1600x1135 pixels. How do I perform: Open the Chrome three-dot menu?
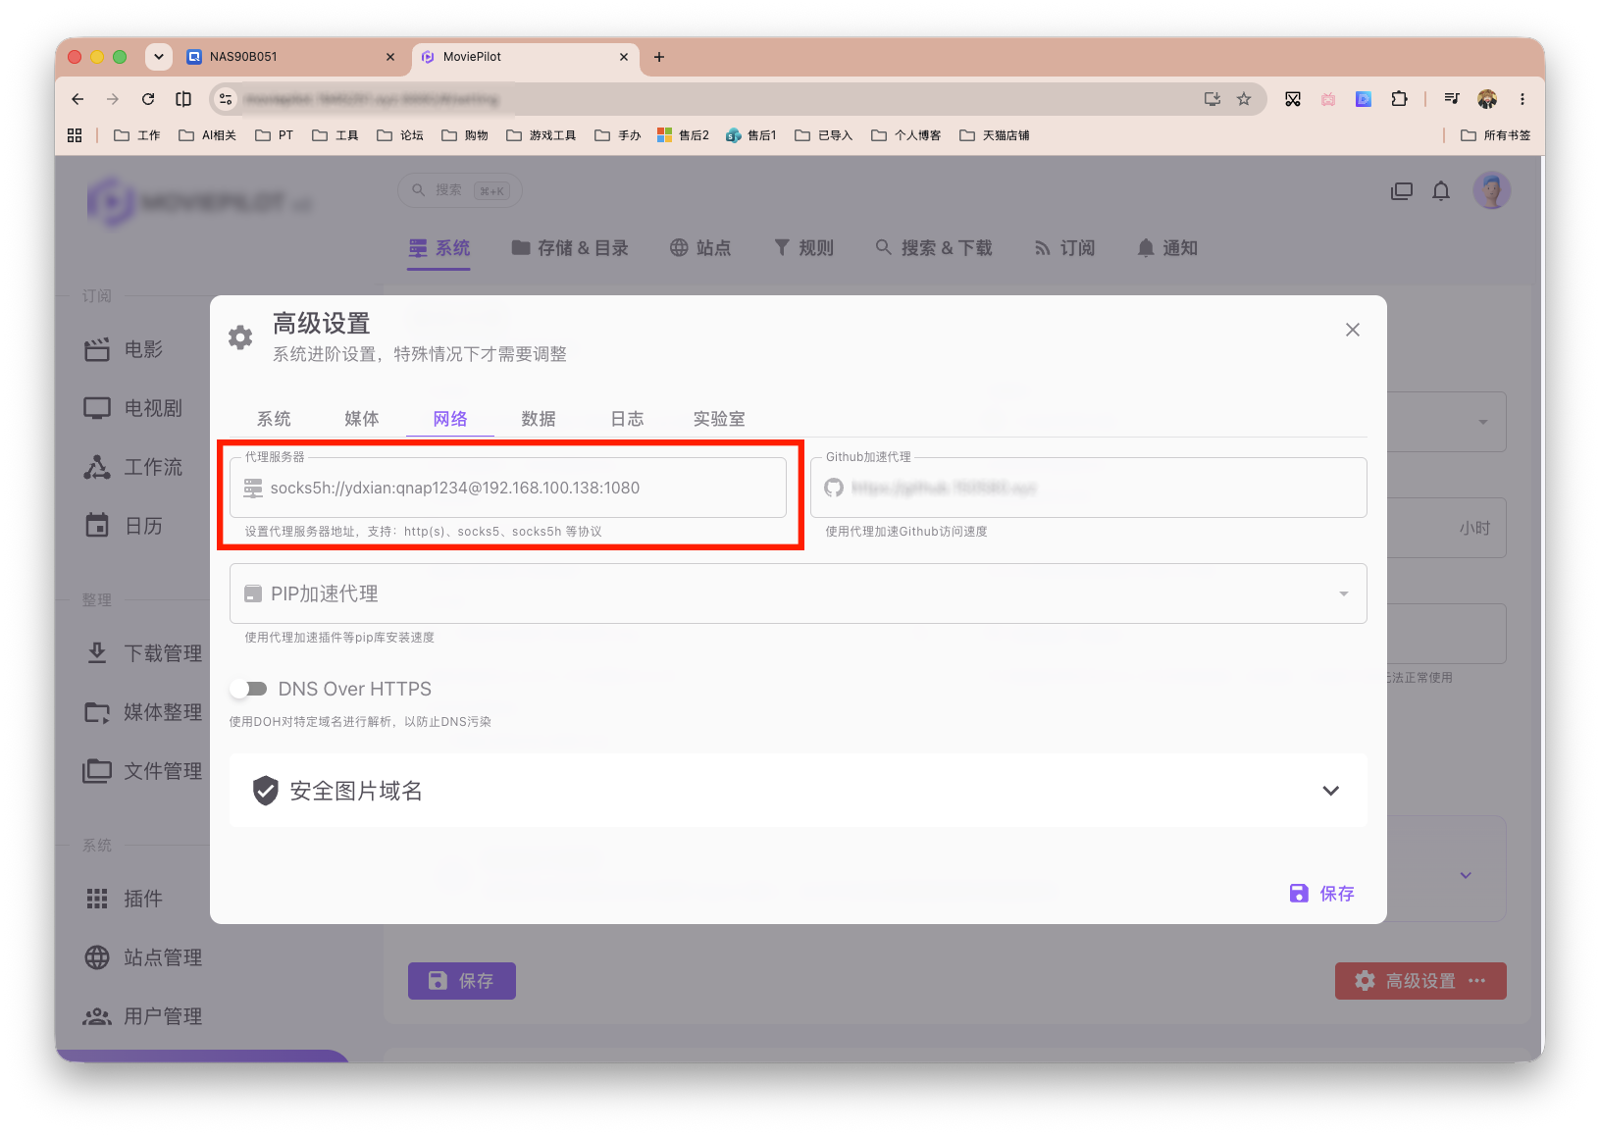click(1523, 99)
